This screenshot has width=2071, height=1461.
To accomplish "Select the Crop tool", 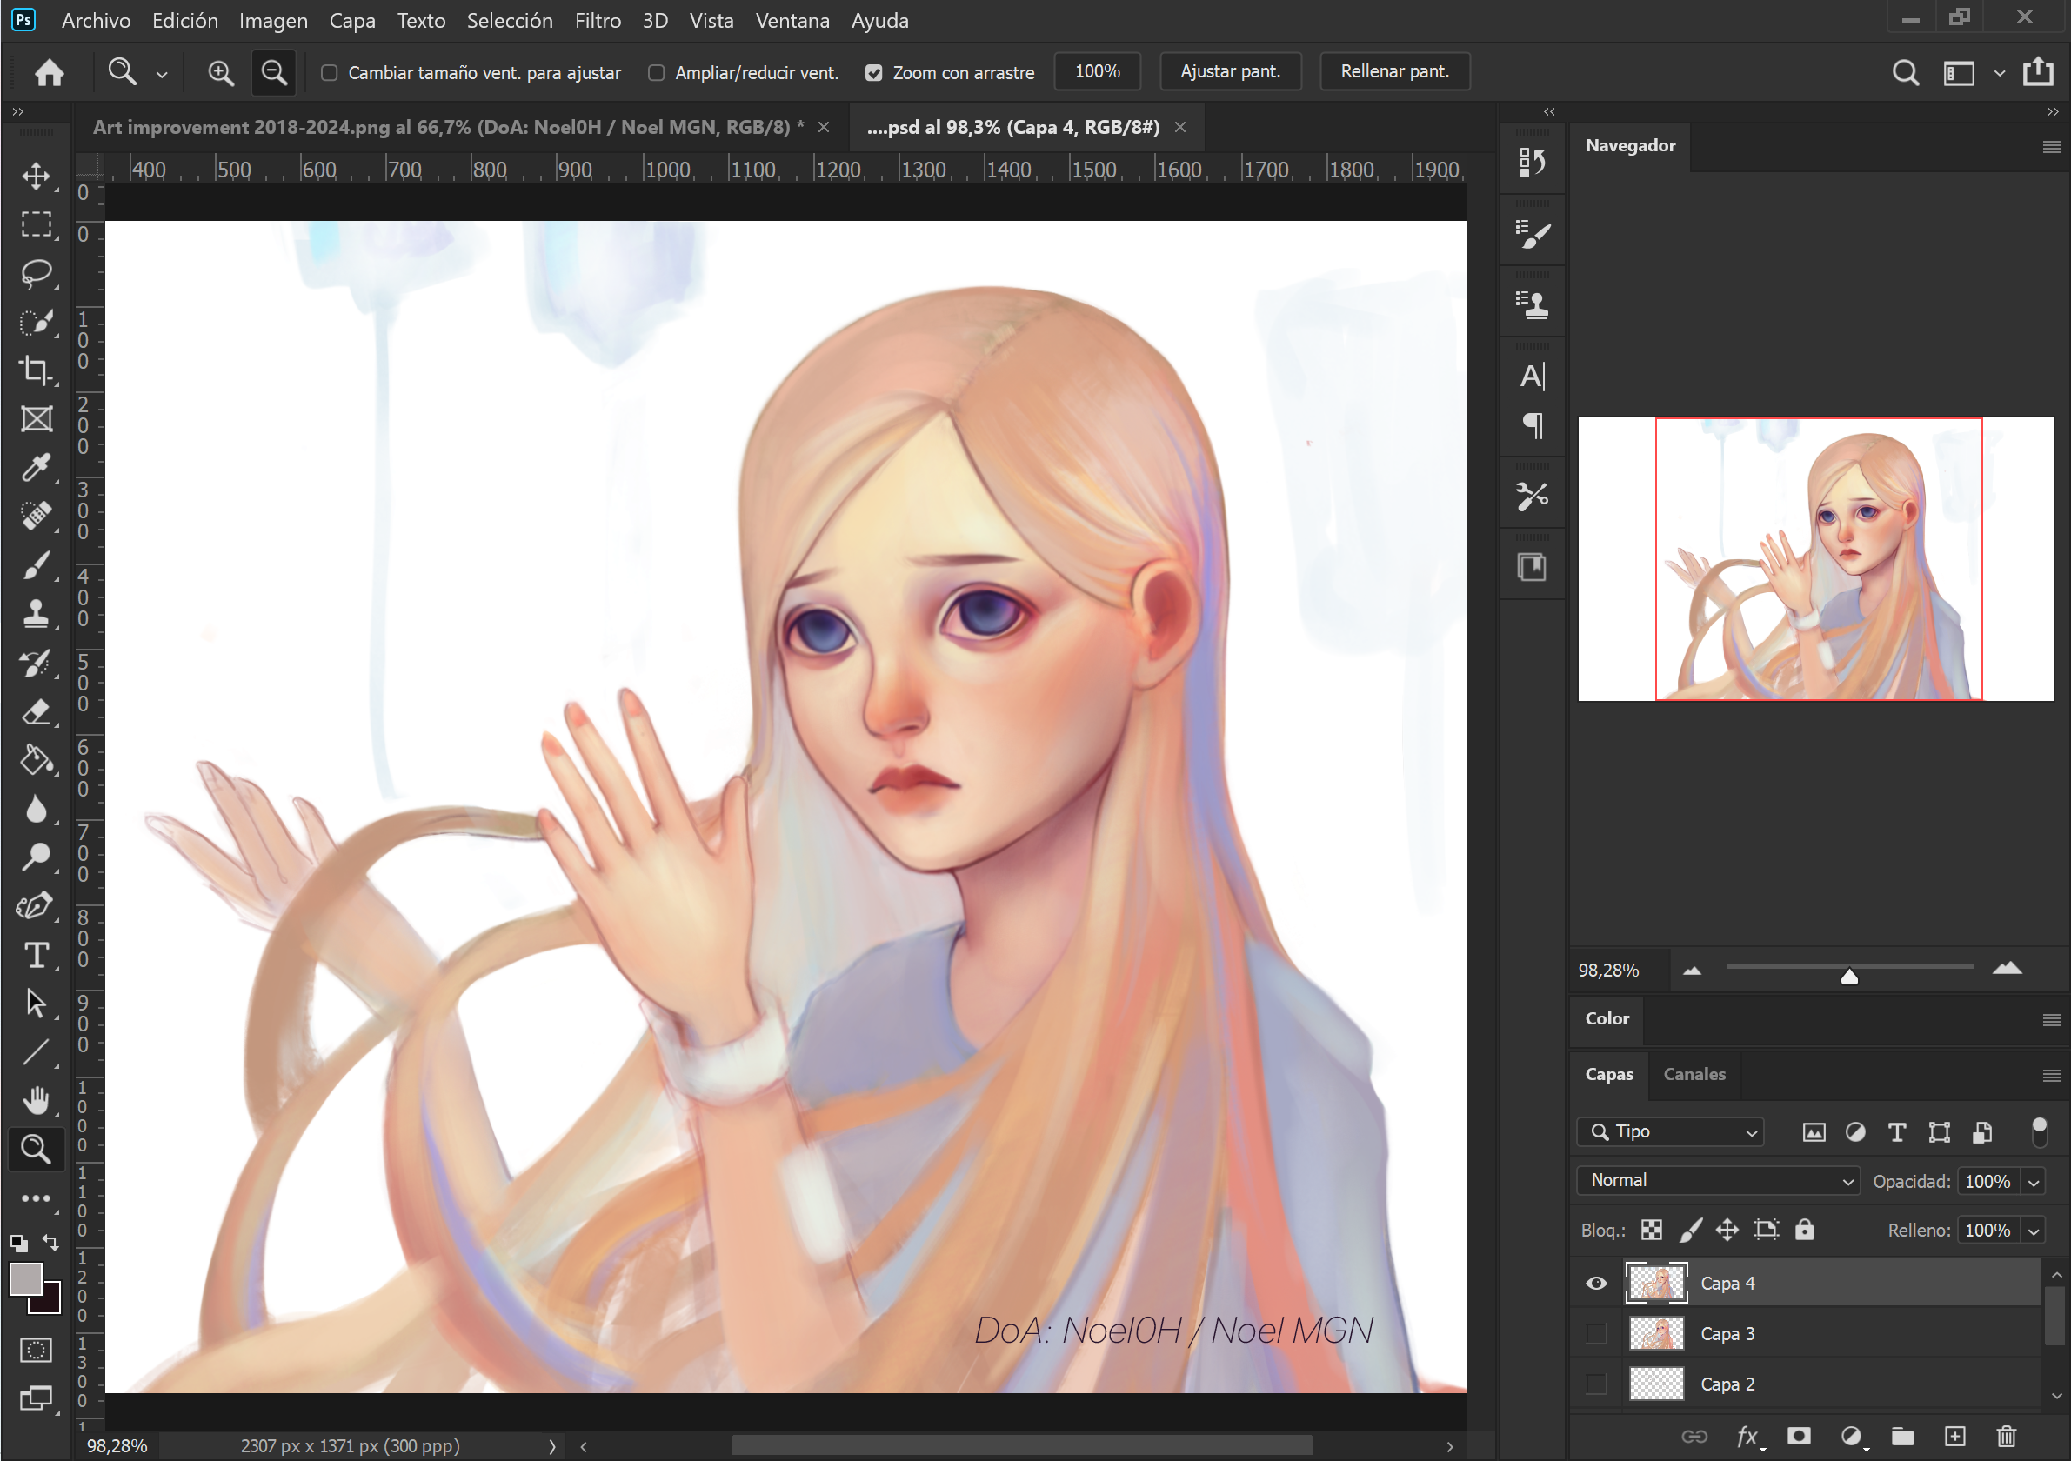I will click(36, 370).
